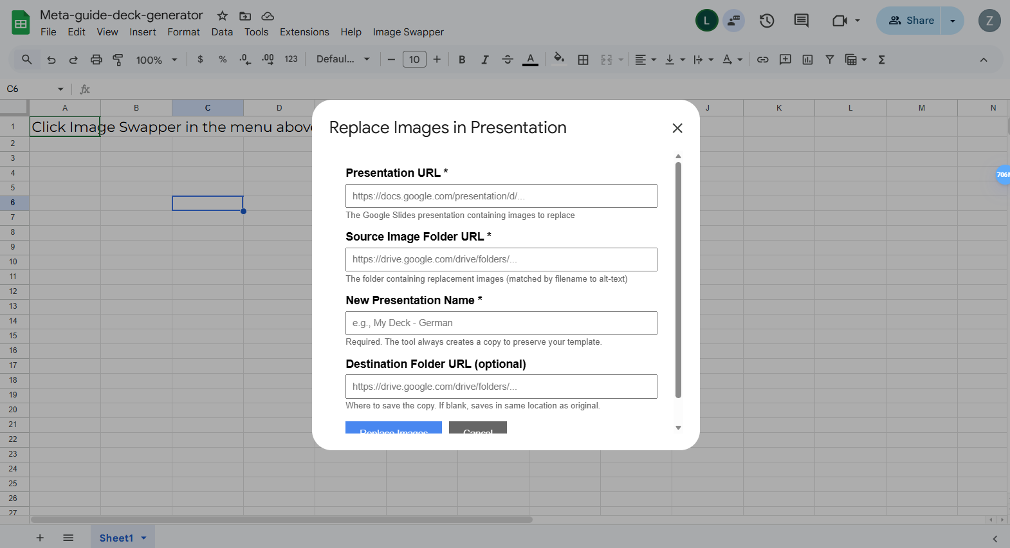Click the version history clock icon
1010x548 pixels.
766,21
